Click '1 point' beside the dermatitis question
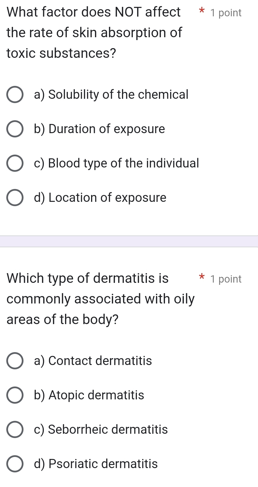This screenshot has height=487, width=258. (x=226, y=279)
